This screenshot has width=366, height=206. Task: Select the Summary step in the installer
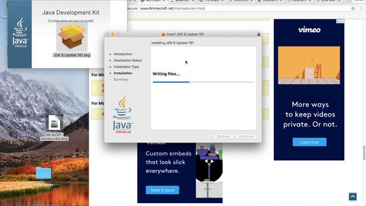tap(121, 80)
